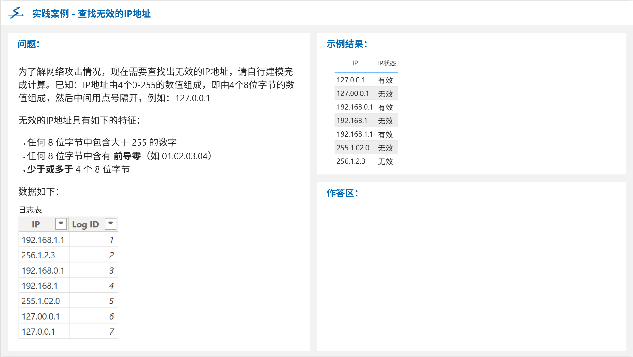633x357 pixels.
Task: Click 无效 status next to 256.1.2.3
Action: [385, 161]
